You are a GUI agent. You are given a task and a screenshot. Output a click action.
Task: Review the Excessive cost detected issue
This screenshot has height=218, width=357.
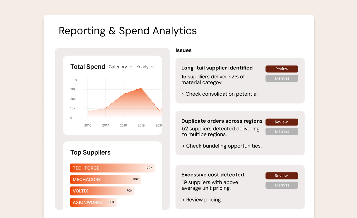click(282, 176)
